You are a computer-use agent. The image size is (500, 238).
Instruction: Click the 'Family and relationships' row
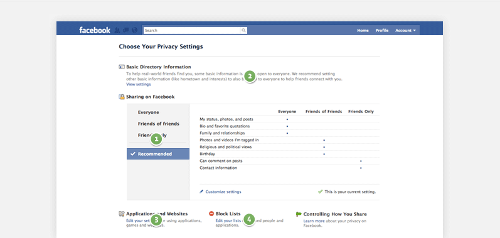click(x=290, y=133)
